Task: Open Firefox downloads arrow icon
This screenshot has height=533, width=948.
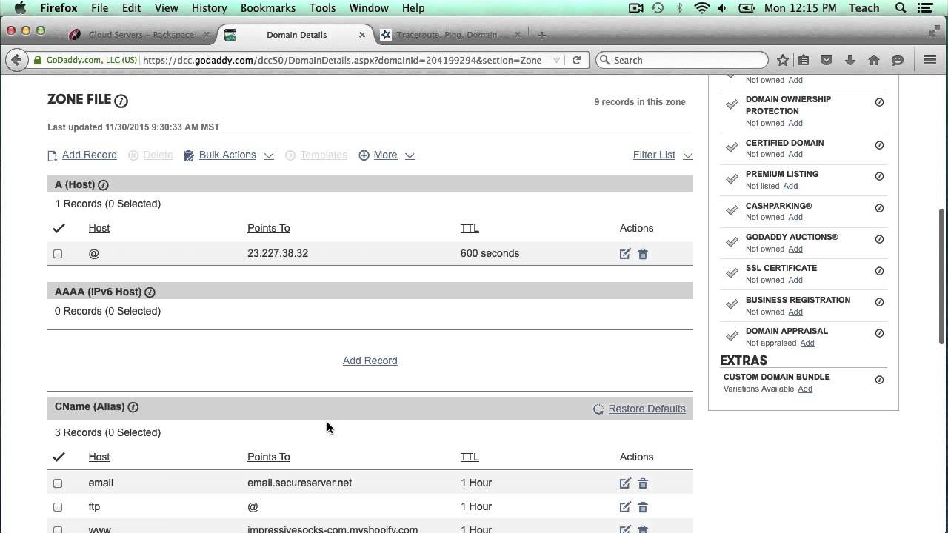Action: tap(850, 60)
